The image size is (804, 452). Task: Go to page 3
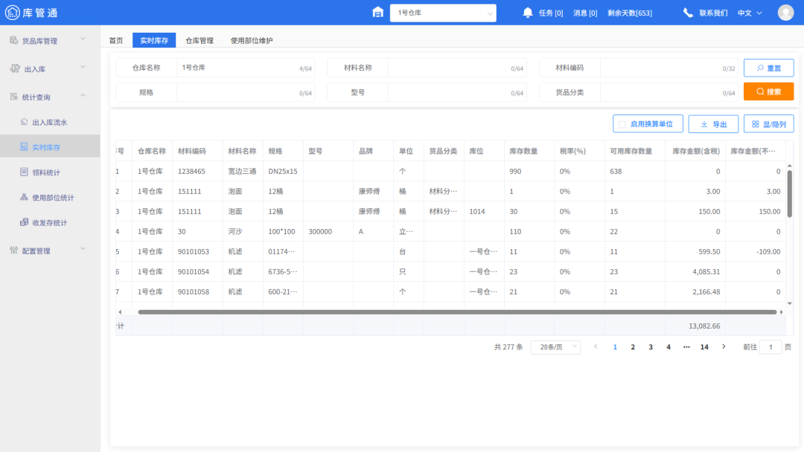click(651, 347)
